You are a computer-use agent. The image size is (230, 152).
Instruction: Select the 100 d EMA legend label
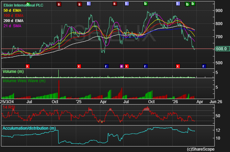(13, 16)
